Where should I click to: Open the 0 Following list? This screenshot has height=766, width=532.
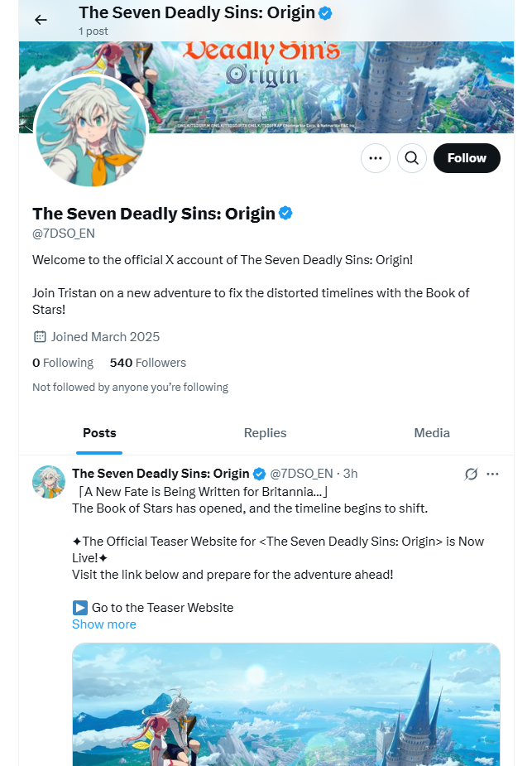(63, 363)
